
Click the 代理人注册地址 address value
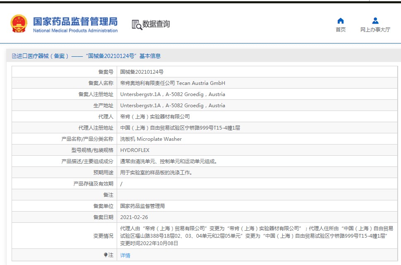pyautogui.click(x=180, y=128)
